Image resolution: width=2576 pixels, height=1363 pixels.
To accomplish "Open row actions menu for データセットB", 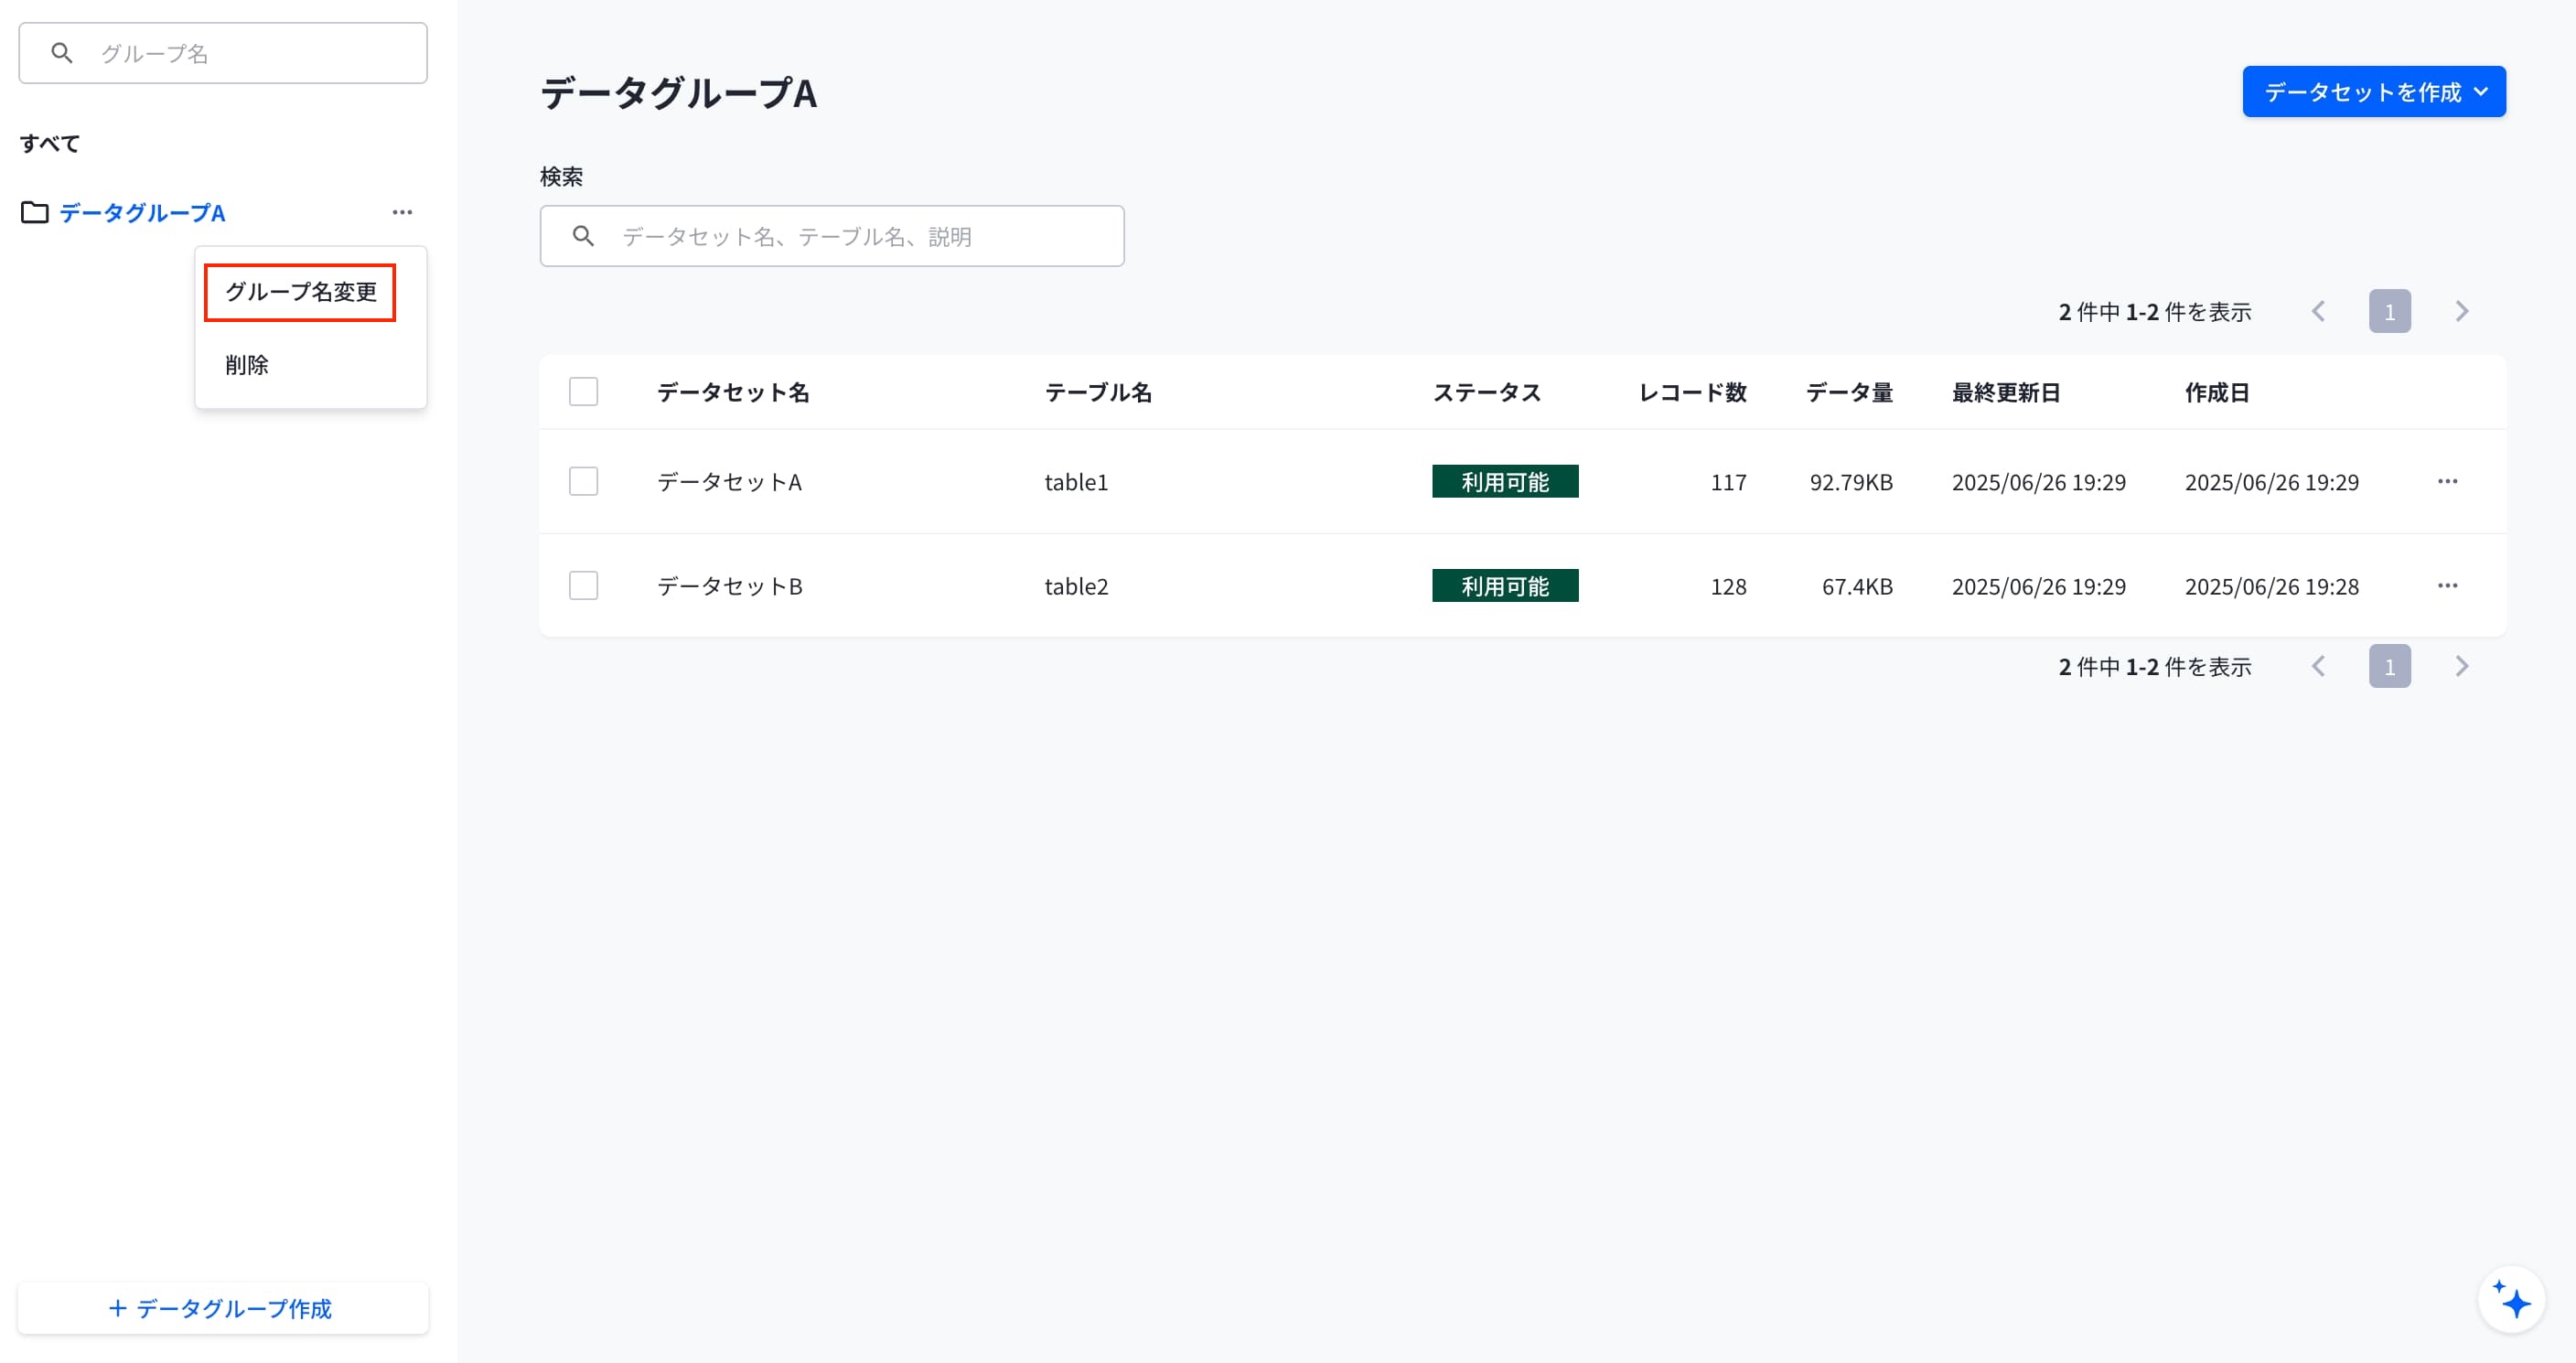I will (2447, 585).
